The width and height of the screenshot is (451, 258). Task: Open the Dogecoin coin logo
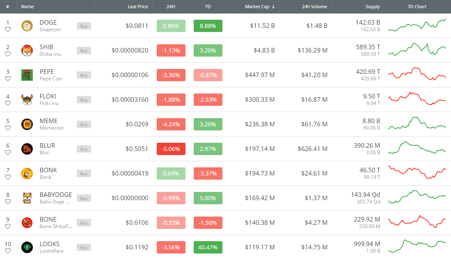click(27, 26)
